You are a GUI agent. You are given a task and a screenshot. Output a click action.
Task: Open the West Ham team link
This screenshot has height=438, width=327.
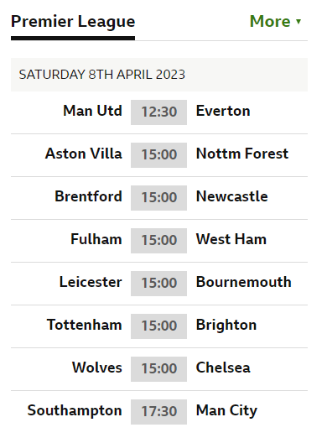(231, 239)
